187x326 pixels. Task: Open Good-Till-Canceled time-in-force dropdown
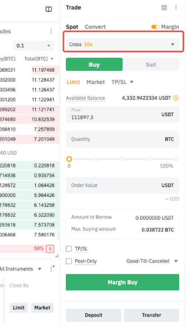coord(152,261)
